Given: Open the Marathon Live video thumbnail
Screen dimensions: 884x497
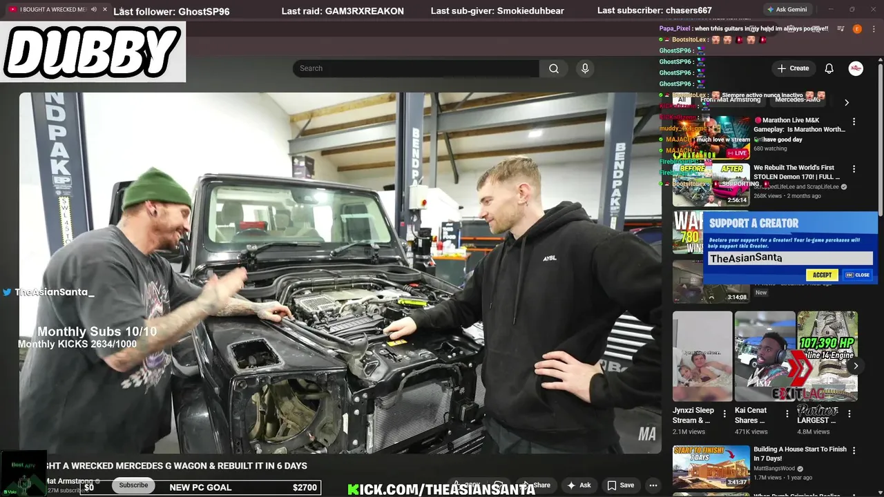Looking at the screenshot, I should point(711,137).
